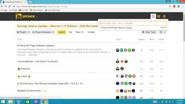Open a new browser tab
The image size is (185, 104).
[x=30, y=2]
